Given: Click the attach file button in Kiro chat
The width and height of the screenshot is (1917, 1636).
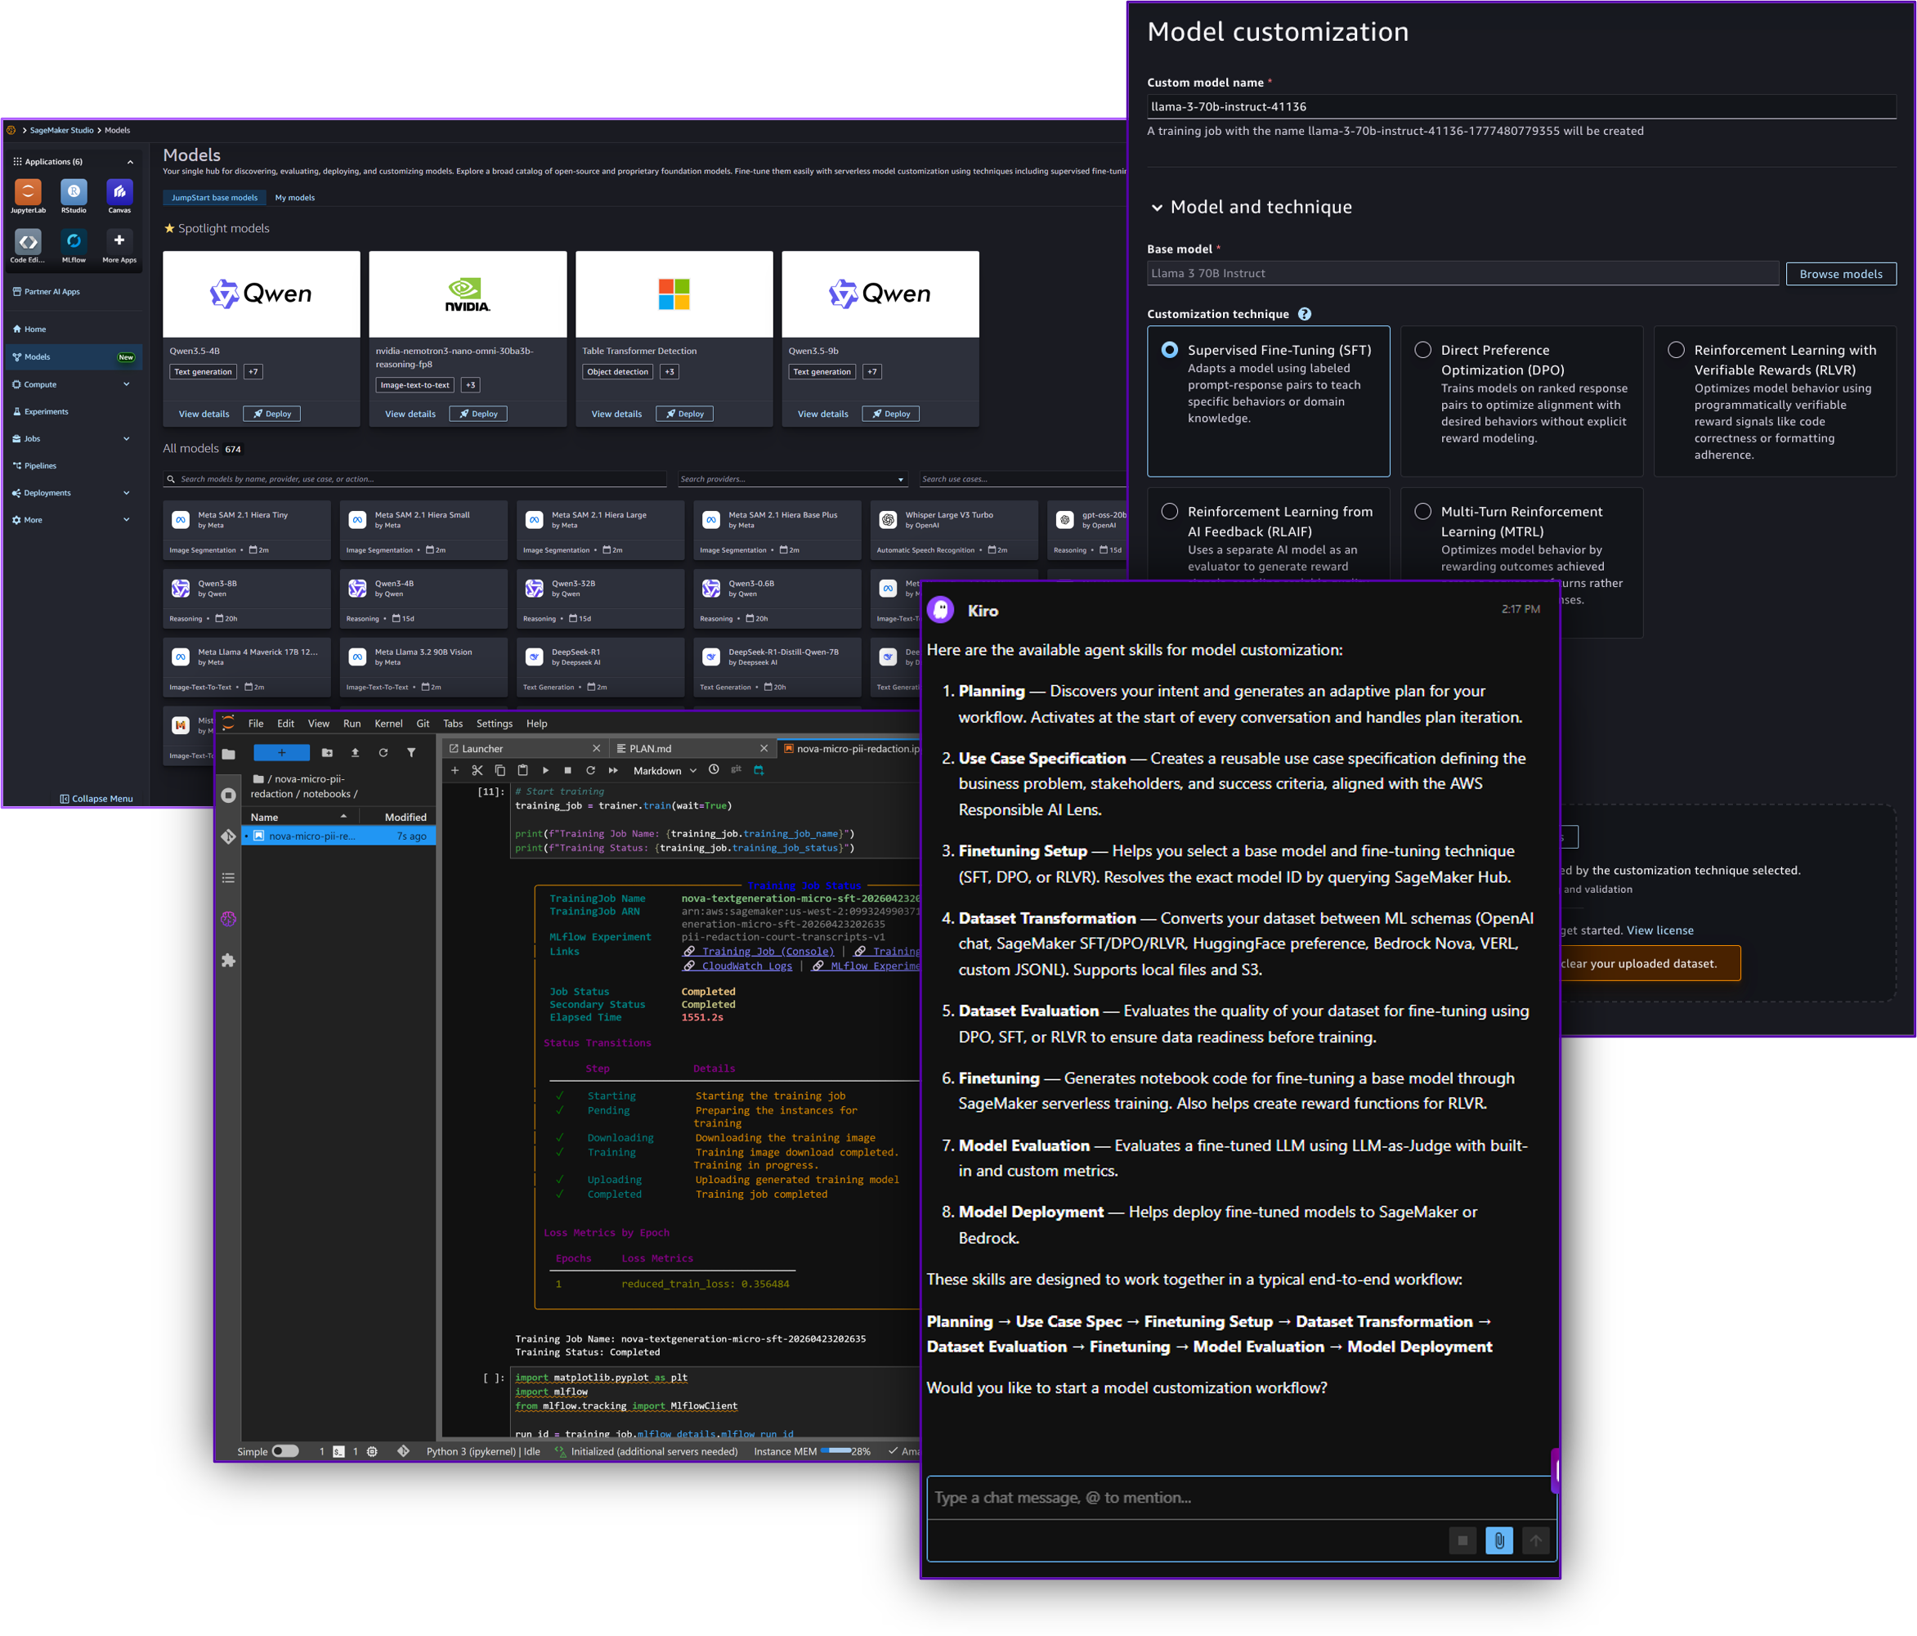Looking at the screenshot, I should coord(1498,1540).
